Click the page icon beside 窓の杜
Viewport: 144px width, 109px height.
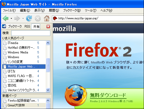click(5, 85)
